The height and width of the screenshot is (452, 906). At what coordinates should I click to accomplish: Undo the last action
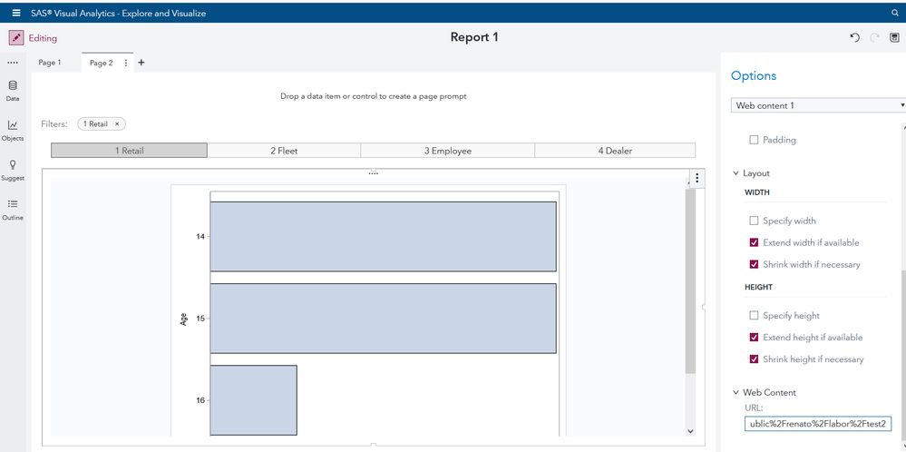pos(854,37)
